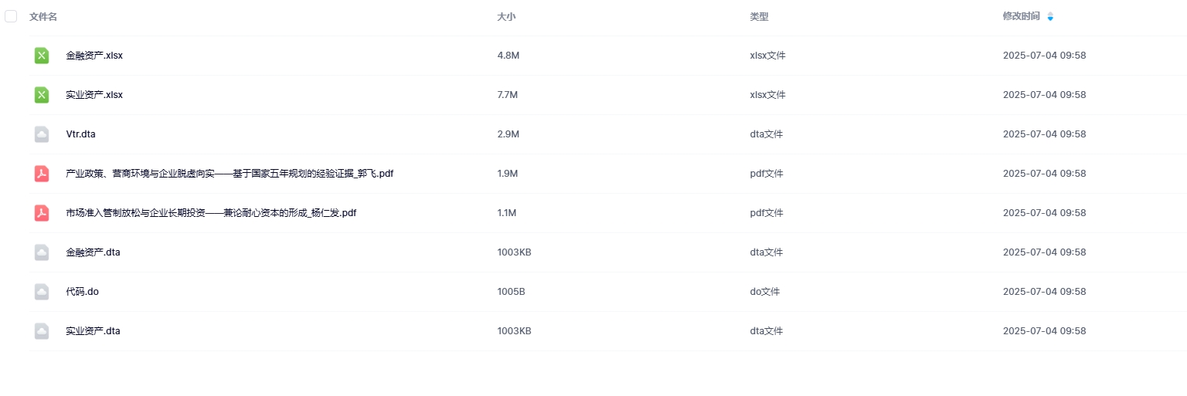
Task: Select the 实业资产.dta row by its date
Action: (1044, 331)
